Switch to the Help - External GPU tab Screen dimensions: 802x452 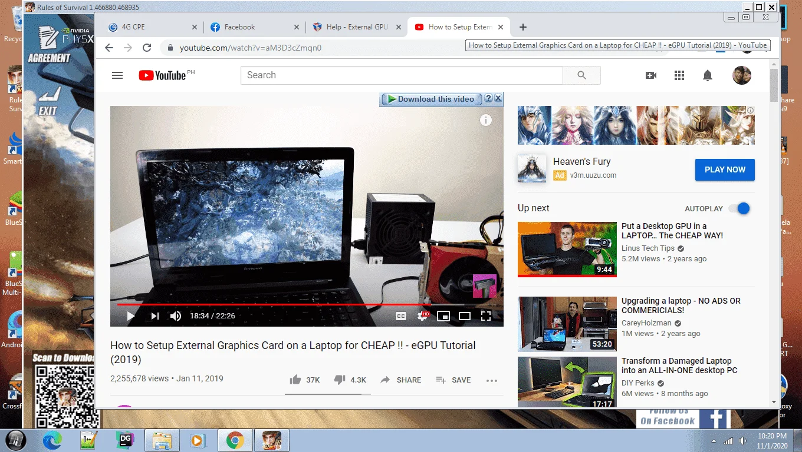(x=357, y=27)
